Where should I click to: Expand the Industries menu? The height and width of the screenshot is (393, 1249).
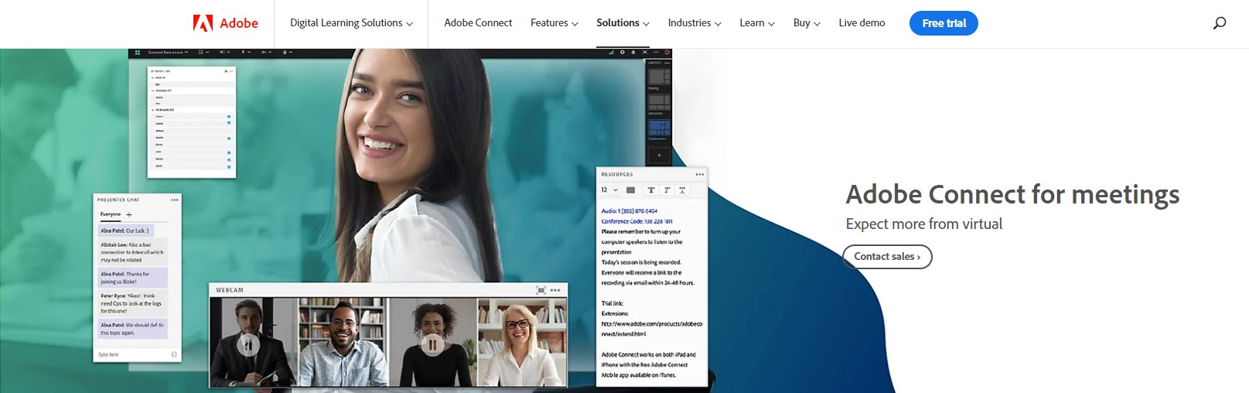tap(694, 23)
